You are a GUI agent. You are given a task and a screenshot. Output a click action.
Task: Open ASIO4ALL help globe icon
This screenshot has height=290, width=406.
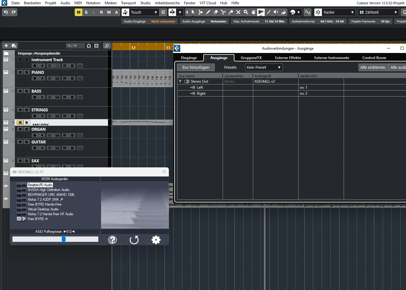[x=112, y=240]
